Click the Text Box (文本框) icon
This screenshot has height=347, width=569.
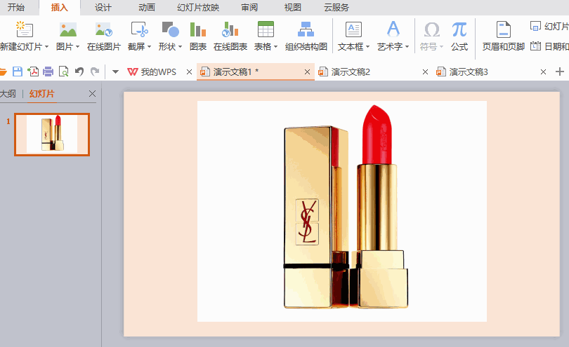tap(353, 29)
